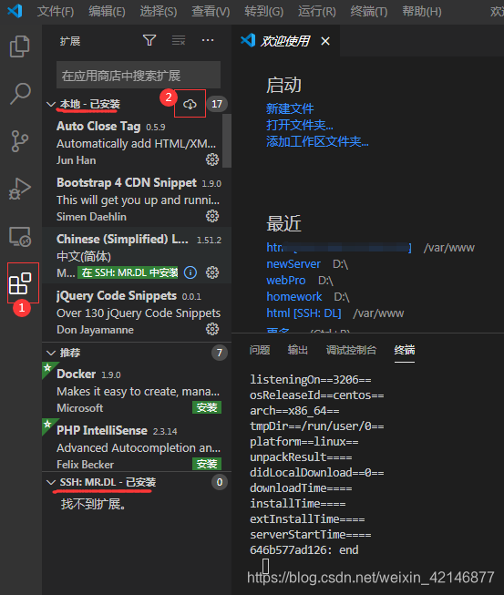Clear extensions search results icon
Image resolution: width=504 pixels, height=595 pixels.
point(179,40)
